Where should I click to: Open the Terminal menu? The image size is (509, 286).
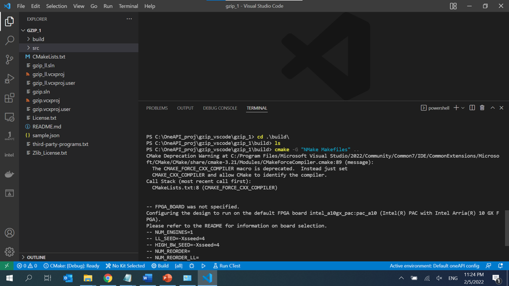[128, 6]
